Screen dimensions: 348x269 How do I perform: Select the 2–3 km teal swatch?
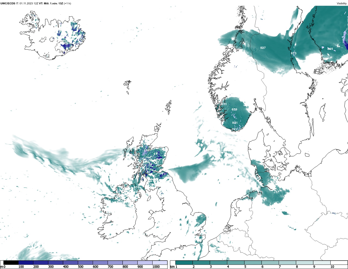201,262
